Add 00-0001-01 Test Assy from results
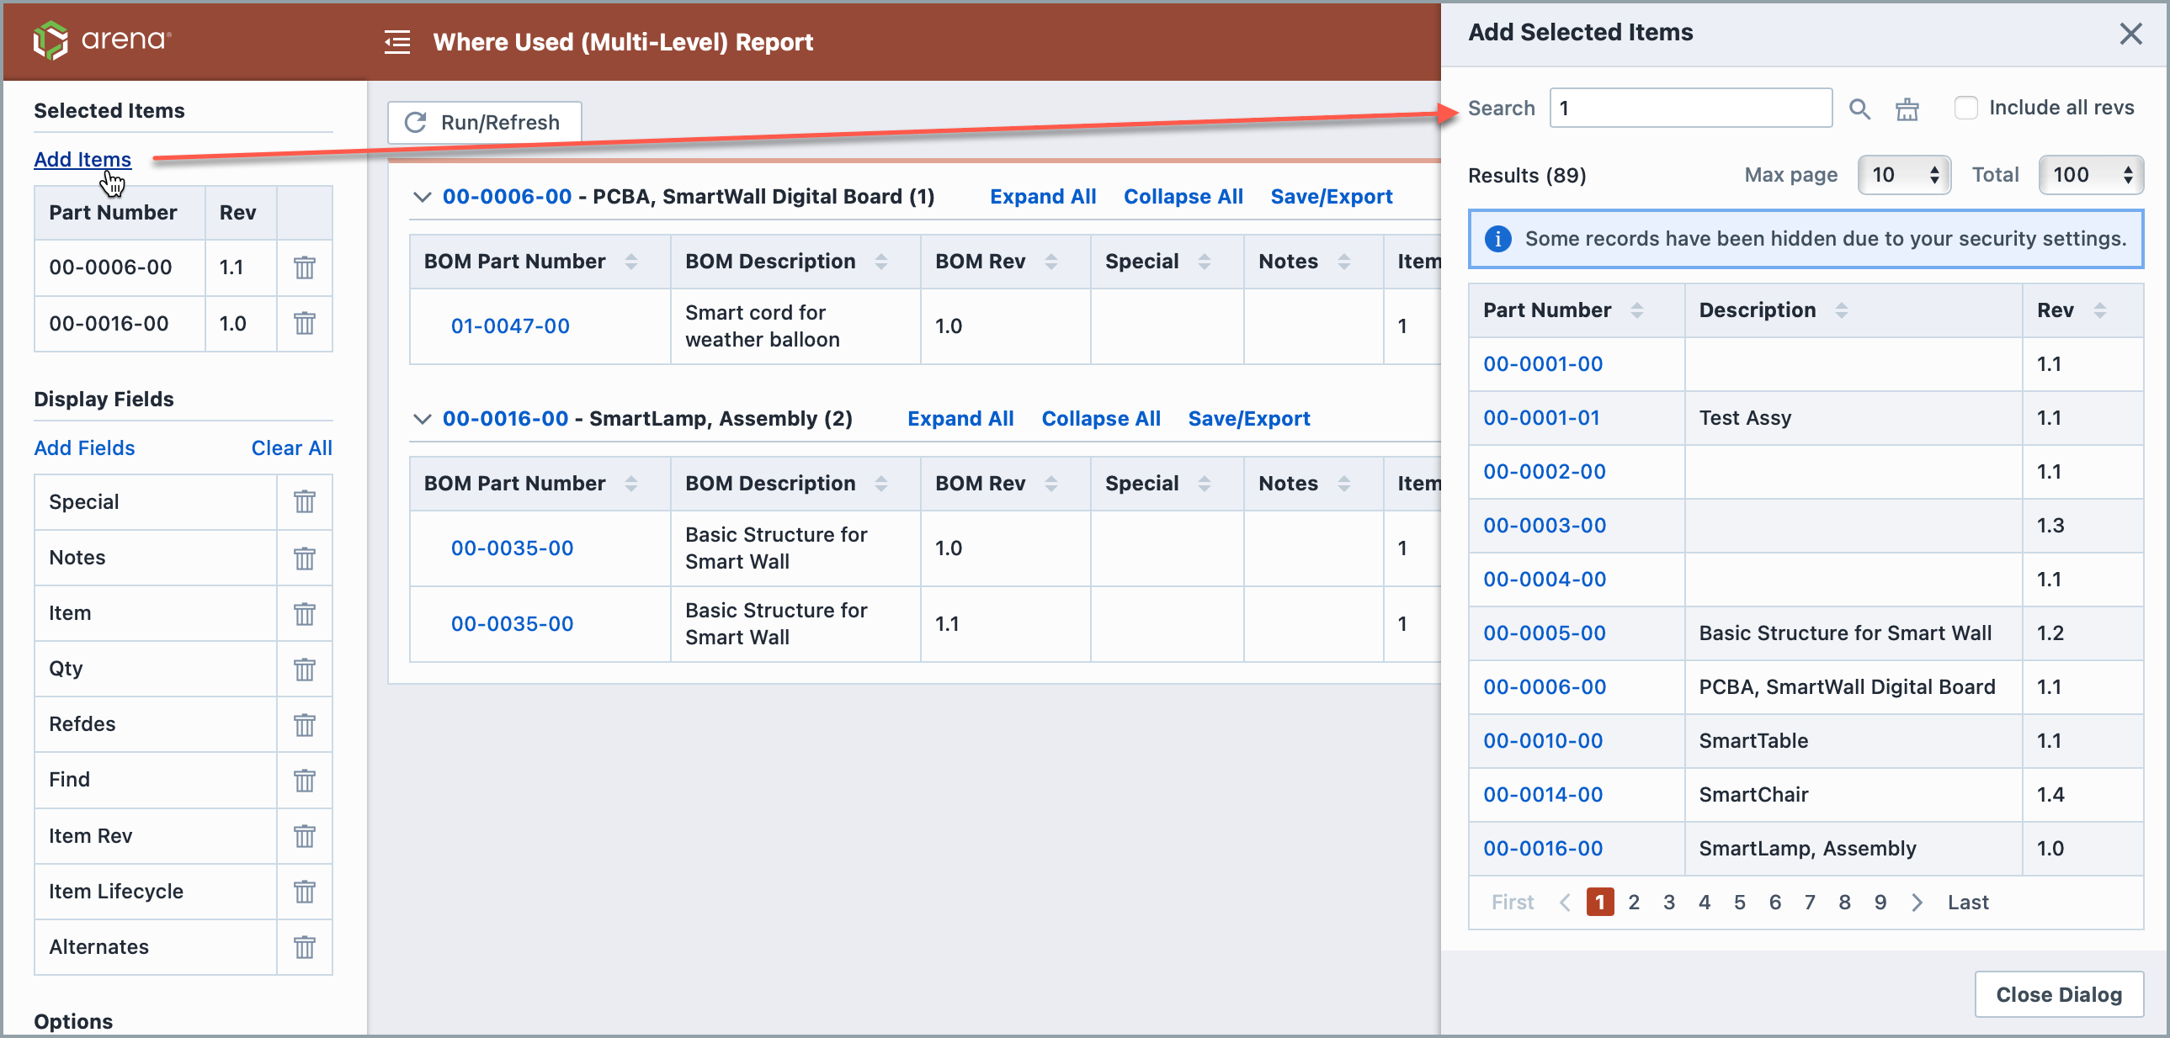 point(1540,418)
